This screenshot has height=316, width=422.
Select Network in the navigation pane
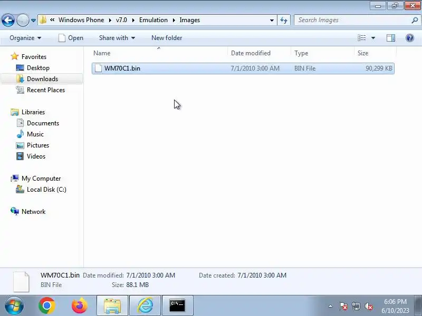[28, 212]
